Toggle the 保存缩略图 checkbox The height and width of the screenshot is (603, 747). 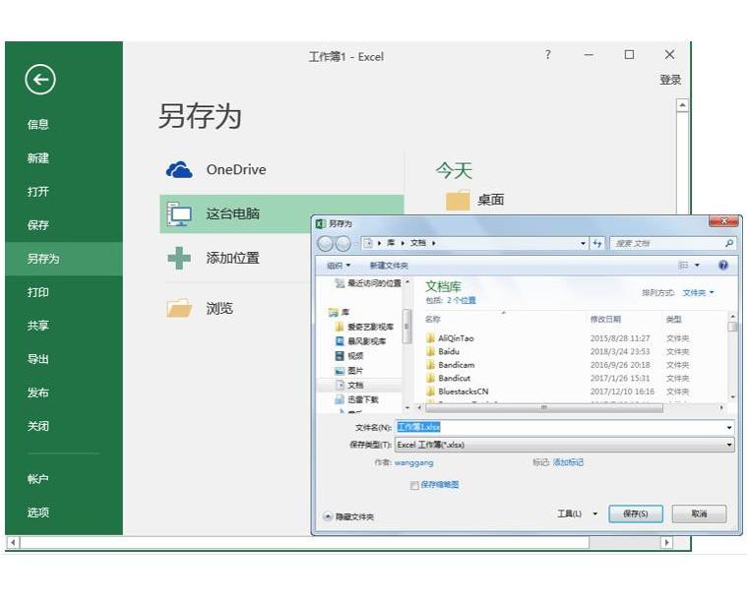[x=414, y=485]
